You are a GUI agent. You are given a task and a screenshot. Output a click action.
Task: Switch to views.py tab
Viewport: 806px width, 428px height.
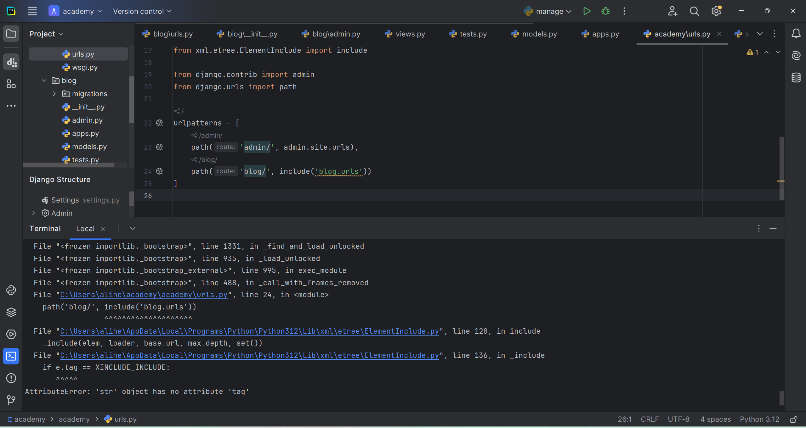coord(405,34)
